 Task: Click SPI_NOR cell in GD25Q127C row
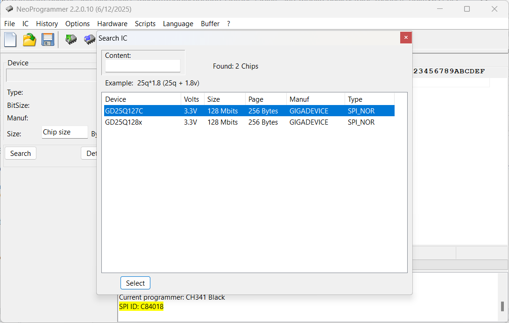pos(361,111)
